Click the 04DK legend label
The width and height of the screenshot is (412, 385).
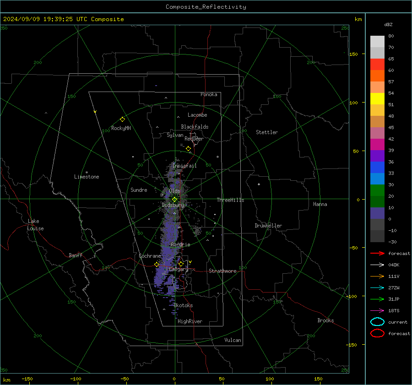[394, 265]
